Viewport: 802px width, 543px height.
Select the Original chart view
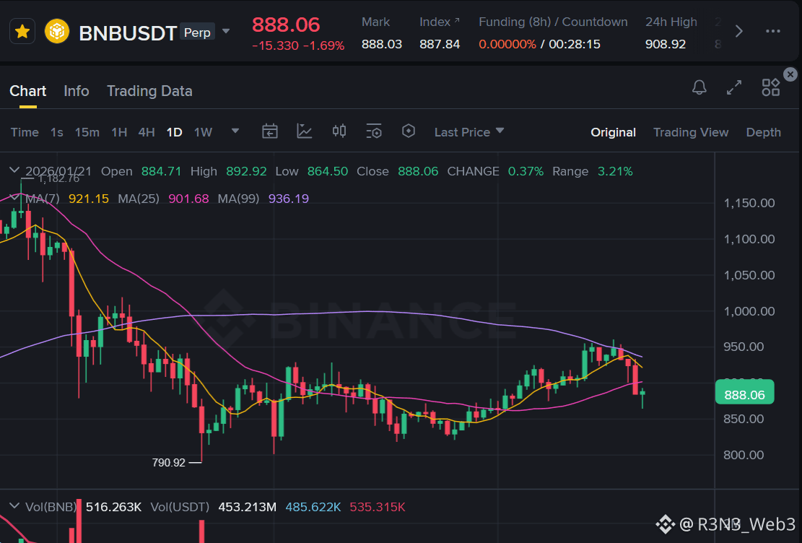[613, 132]
